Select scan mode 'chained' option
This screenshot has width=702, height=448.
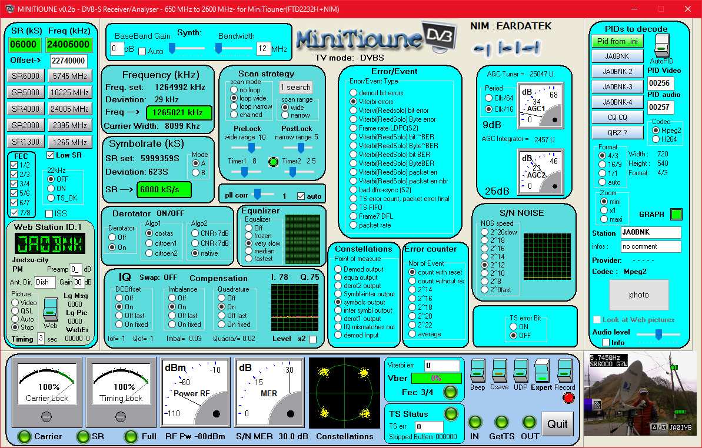(234, 115)
